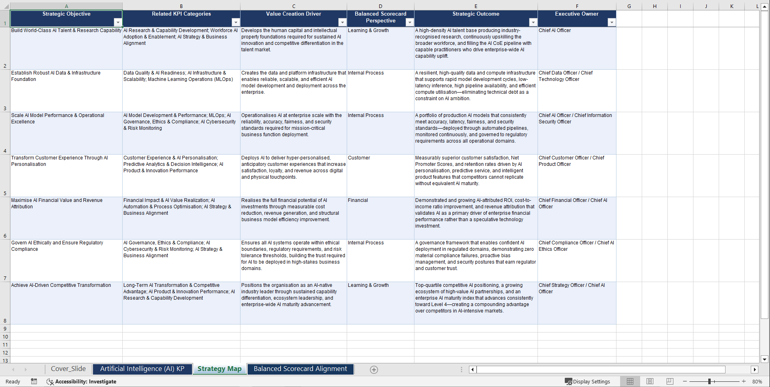Select 'Chief Compliance Officer / Chief AI Ethics Officer' cell
Image resolution: width=770 pixels, height=387 pixels.
577,260
